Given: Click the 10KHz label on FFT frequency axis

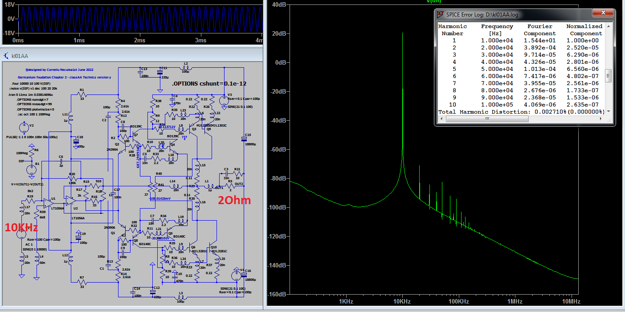Looking at the screenshot, I should 401,302.
